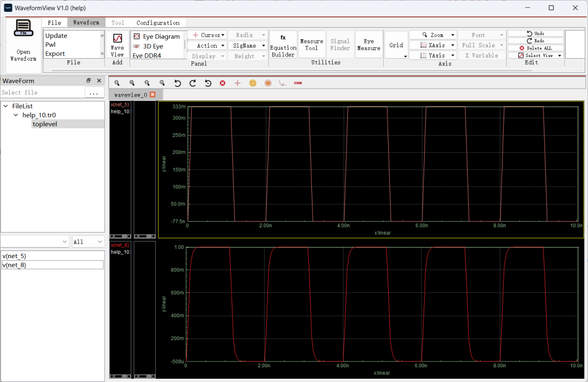Click second zoom magnifier in wave toolbar
Image resolution: width=588 pixels, height=382 pixels.
[132, 83]
